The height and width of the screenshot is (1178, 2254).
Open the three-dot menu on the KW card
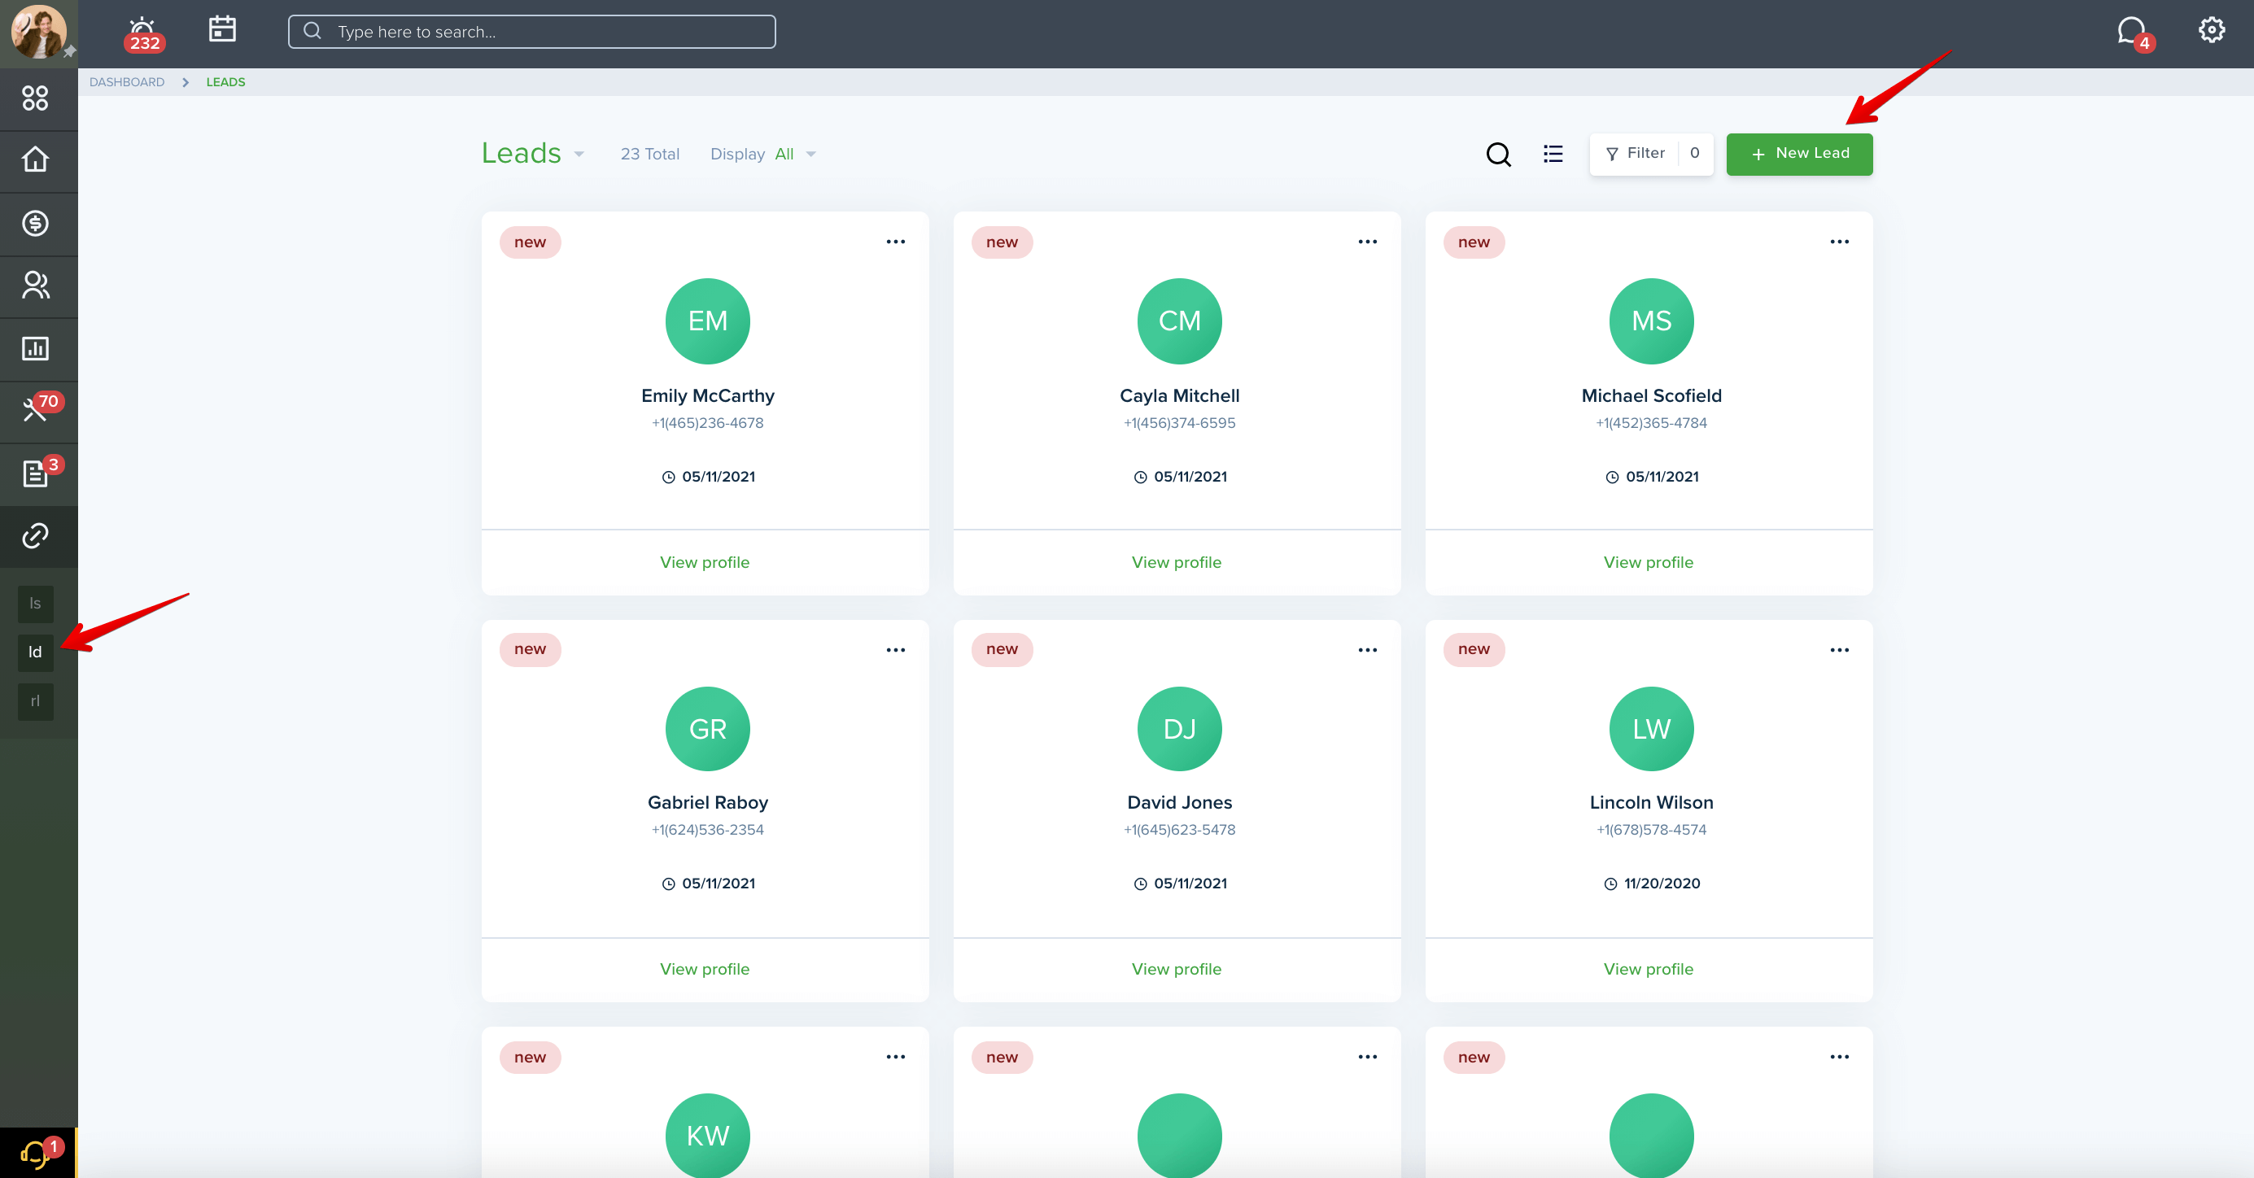(x=895, y=1057)
